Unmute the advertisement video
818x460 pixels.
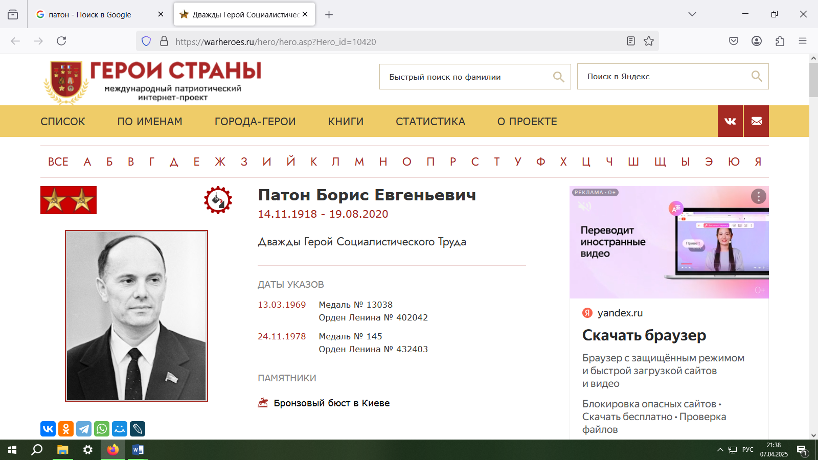tap(584, 206)
